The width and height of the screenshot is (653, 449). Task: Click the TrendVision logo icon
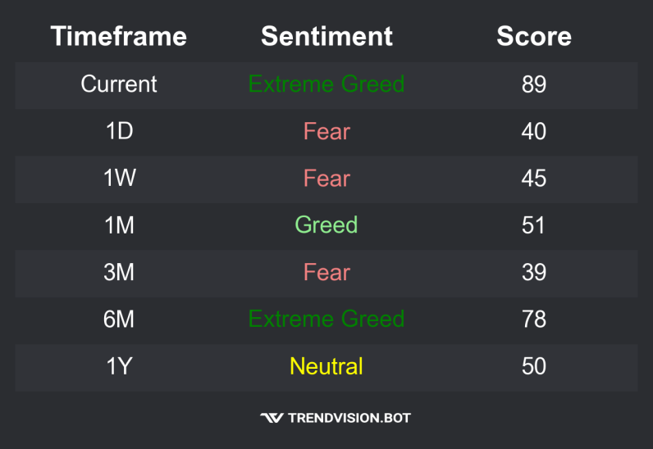coord(272,418)
